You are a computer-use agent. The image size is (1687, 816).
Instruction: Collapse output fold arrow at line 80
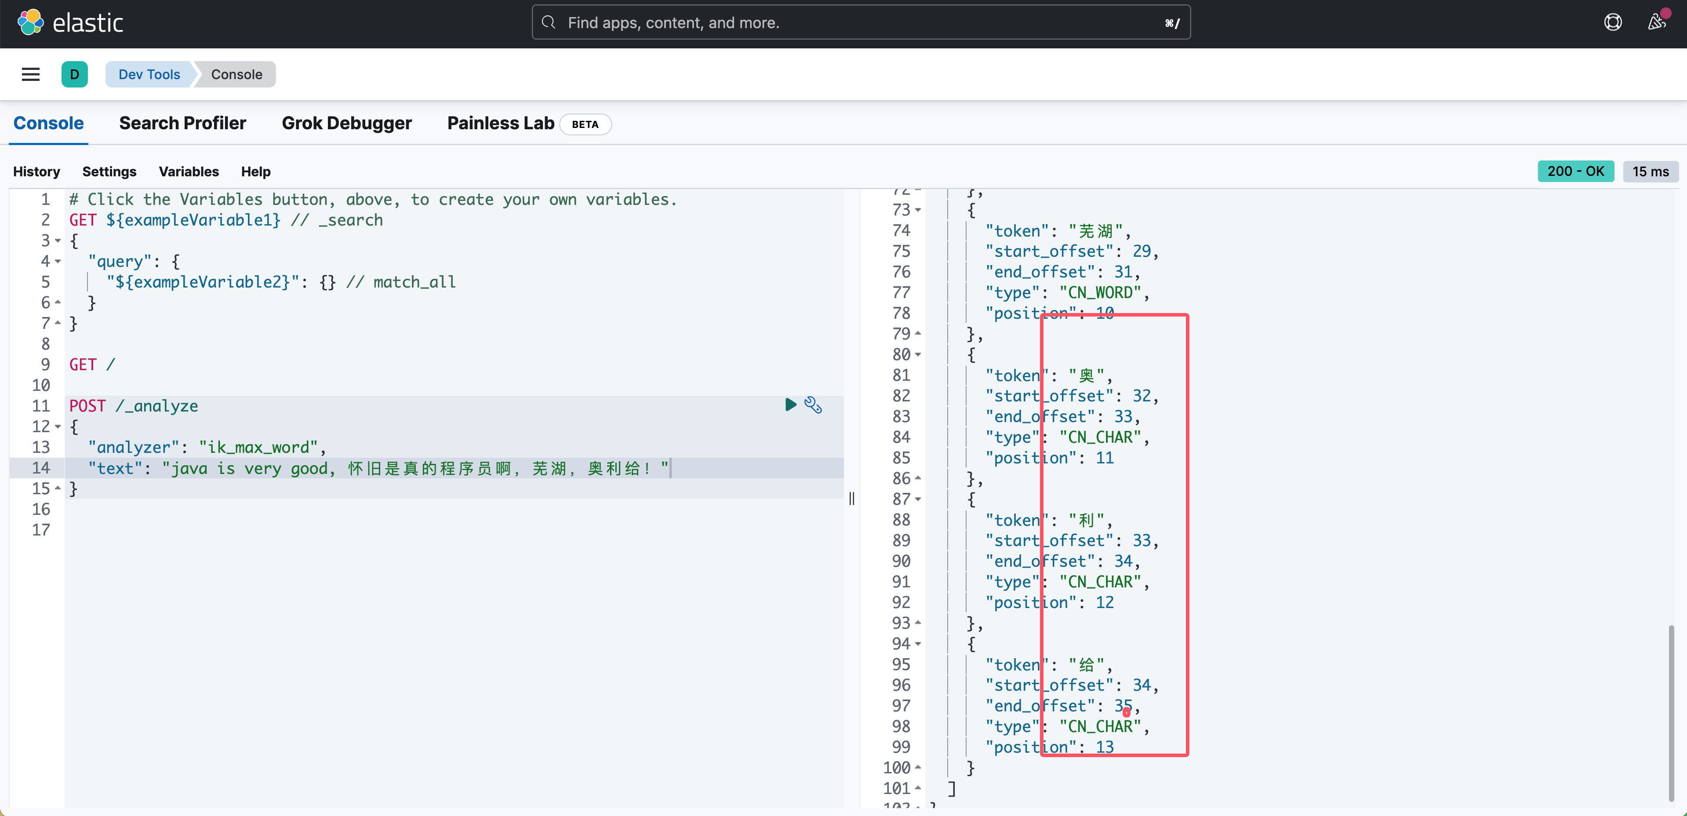pos(918,355)
